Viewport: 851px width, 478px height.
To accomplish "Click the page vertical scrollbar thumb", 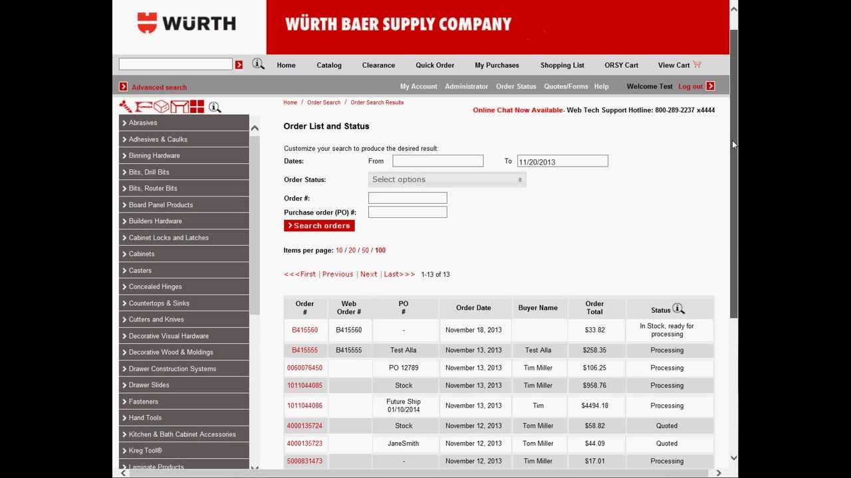I will [x=733, y=174].
